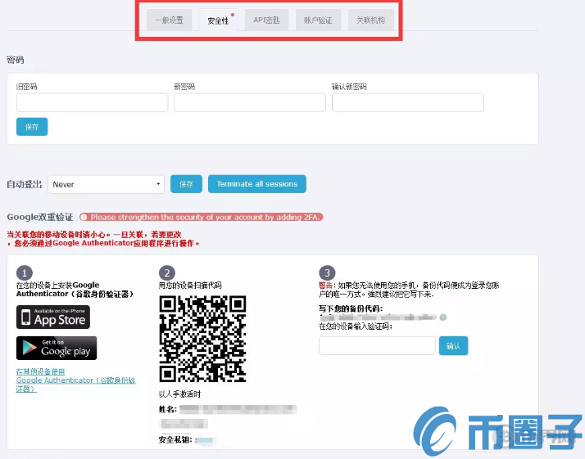Screen dimensions: 585x459
Task: Click 保存 button under password fields
Action: tap(32, 127)
